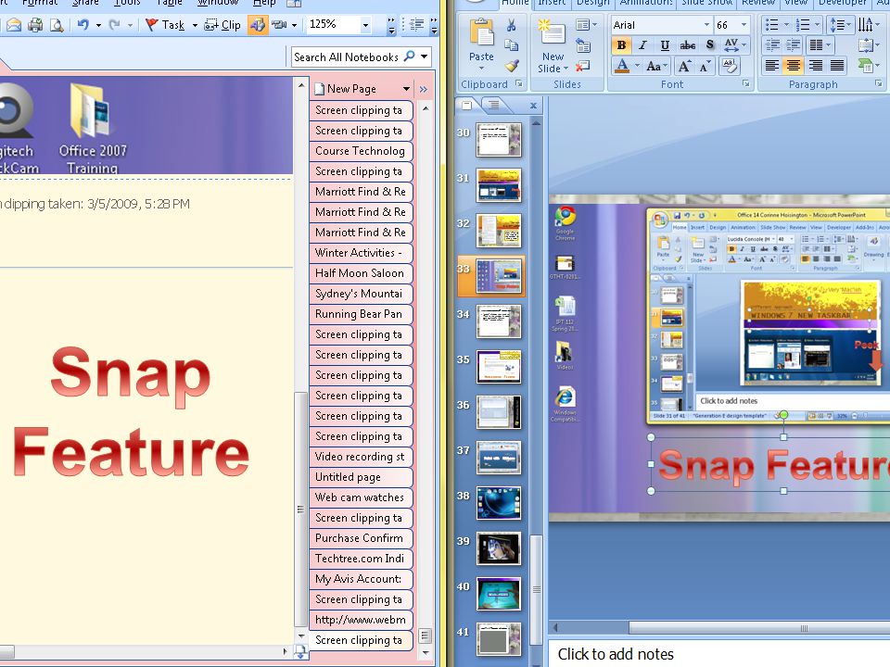Click the Text Direction icon
Image resolution: width=890 pixels, height=667 pixels.
[x=866, y=25]
